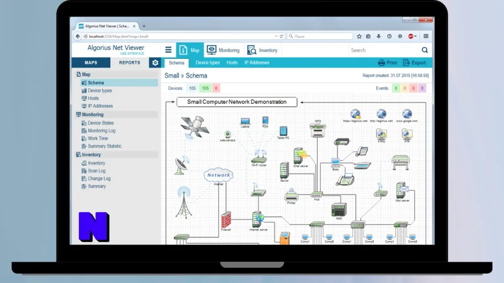Open the Inventory section in top navigation
This screenshot has height=283, width=504.
[x=262, y=50]
